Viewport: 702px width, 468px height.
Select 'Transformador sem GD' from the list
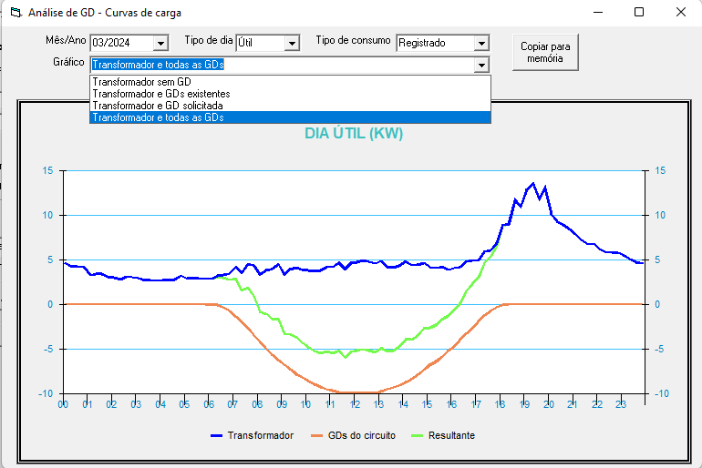pos(142,82)
